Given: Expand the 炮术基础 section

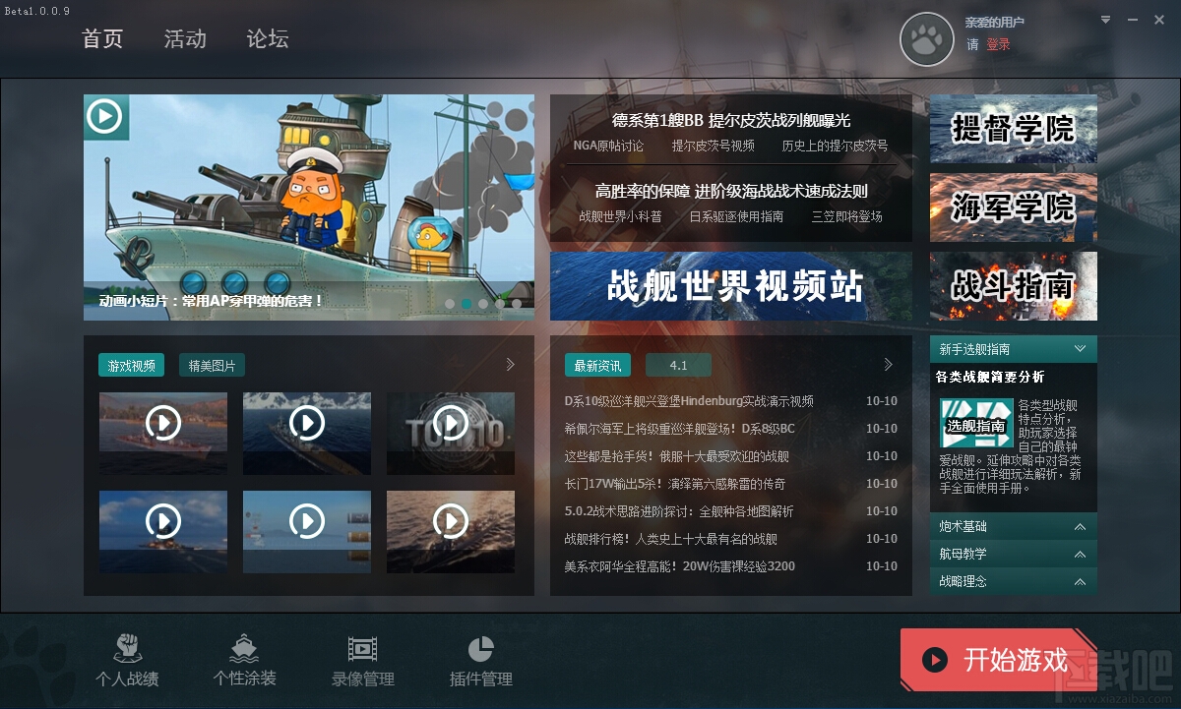Looking at the screenshot, I should 1080,527.
